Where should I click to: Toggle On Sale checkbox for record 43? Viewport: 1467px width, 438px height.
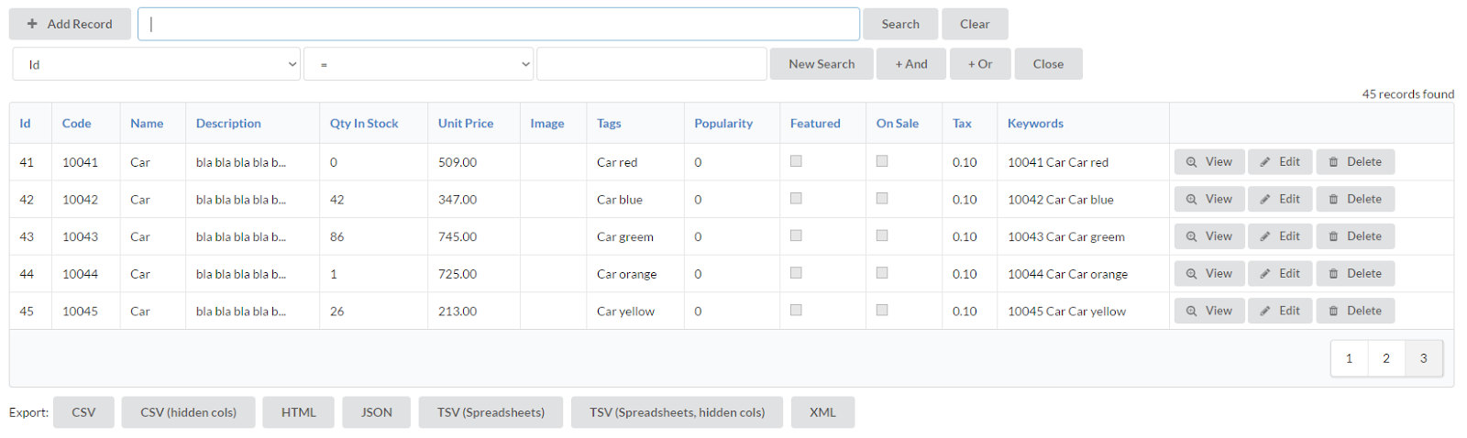point(882,235)
